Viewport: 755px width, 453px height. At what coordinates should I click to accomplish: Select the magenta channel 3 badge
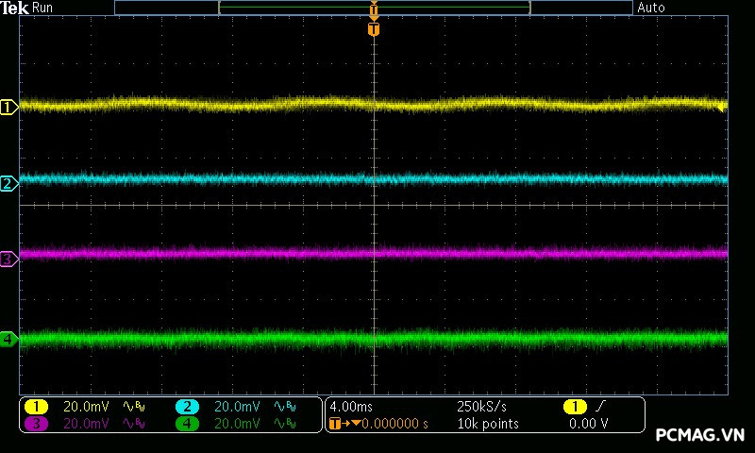(x=36, y=424)
